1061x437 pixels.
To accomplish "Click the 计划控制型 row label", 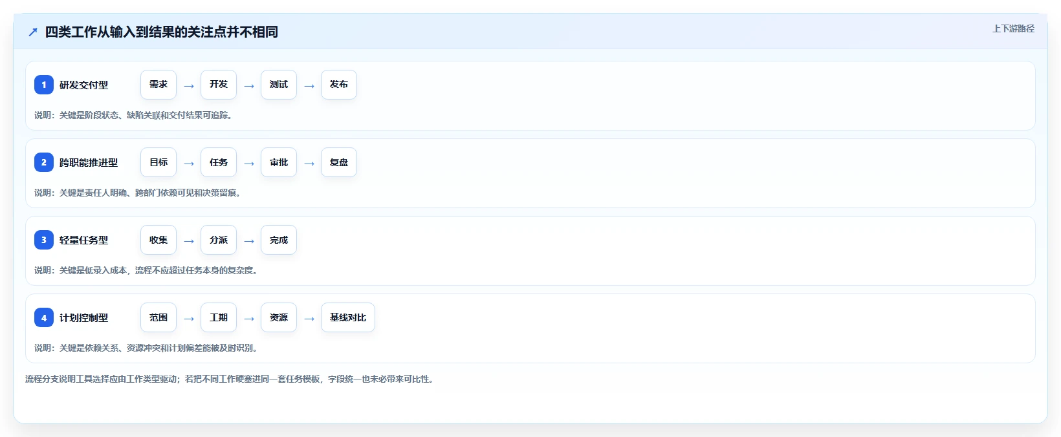I will click(84, 317).
